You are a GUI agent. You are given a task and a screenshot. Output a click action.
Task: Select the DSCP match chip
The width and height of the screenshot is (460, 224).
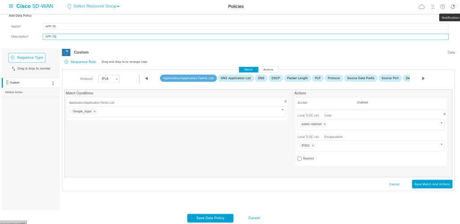point(276,78)
